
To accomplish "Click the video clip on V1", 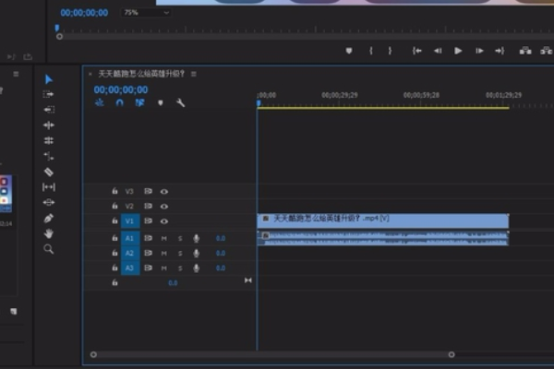I will pos(383,221).
